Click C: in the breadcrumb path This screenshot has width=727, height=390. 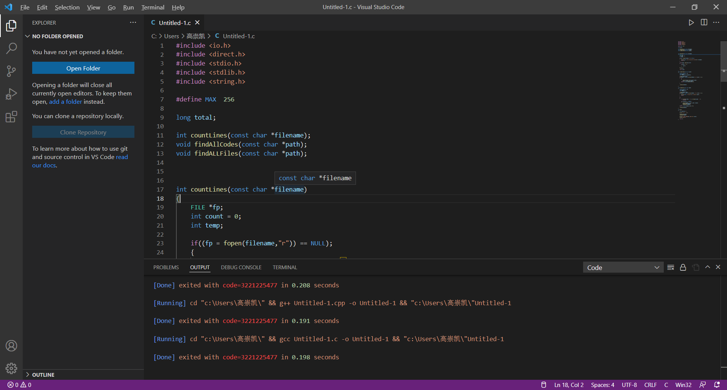tap(154, 36)
